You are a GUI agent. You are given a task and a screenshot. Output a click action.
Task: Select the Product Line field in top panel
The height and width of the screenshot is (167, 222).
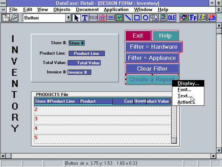(x=87, y=53)
